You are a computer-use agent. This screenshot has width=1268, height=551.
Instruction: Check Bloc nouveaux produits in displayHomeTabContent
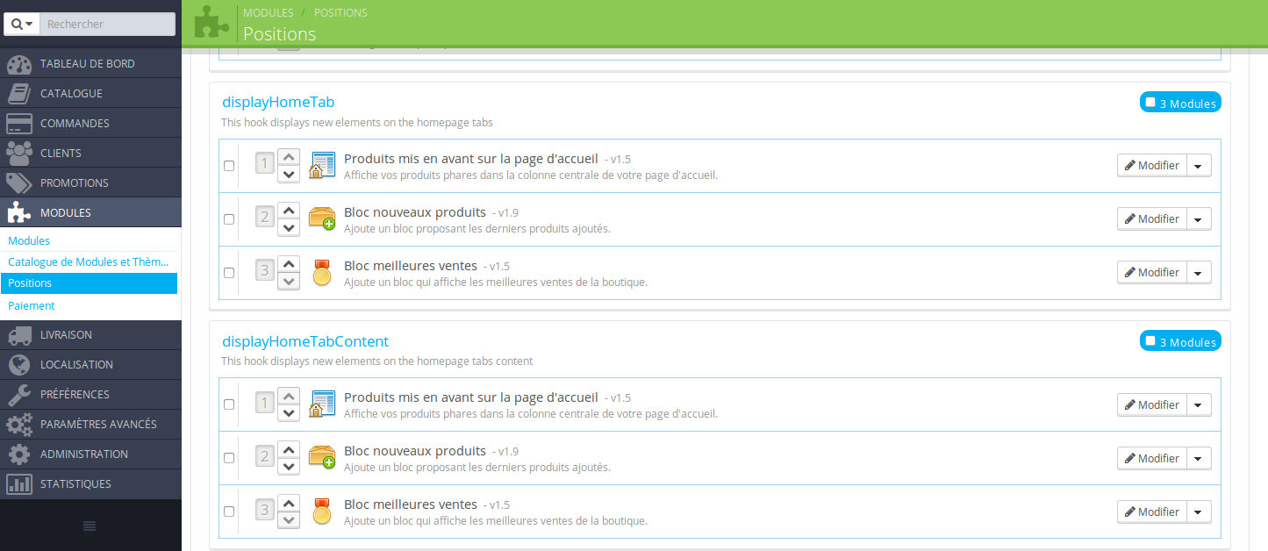(229, 458)
